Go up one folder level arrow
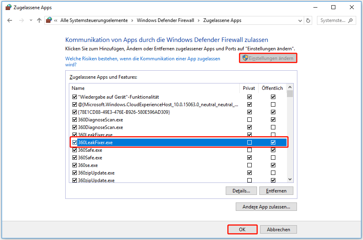This screenshot has height=240, width=363. click(x=39, y=20)
